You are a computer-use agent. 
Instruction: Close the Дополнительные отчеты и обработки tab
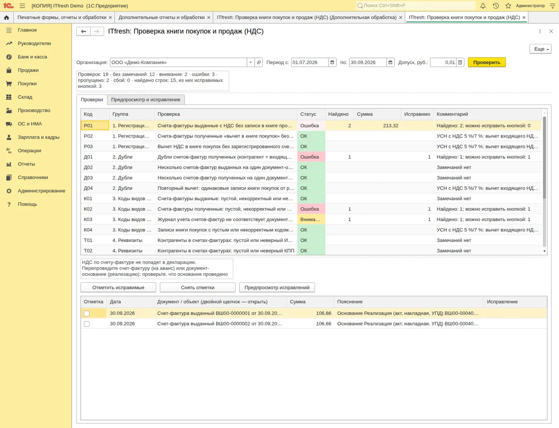[x=208, y=18]
